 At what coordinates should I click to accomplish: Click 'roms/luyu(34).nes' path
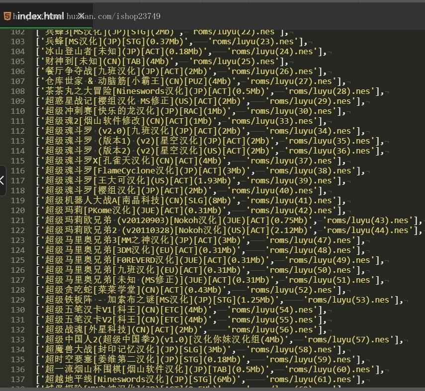point(313,131)
